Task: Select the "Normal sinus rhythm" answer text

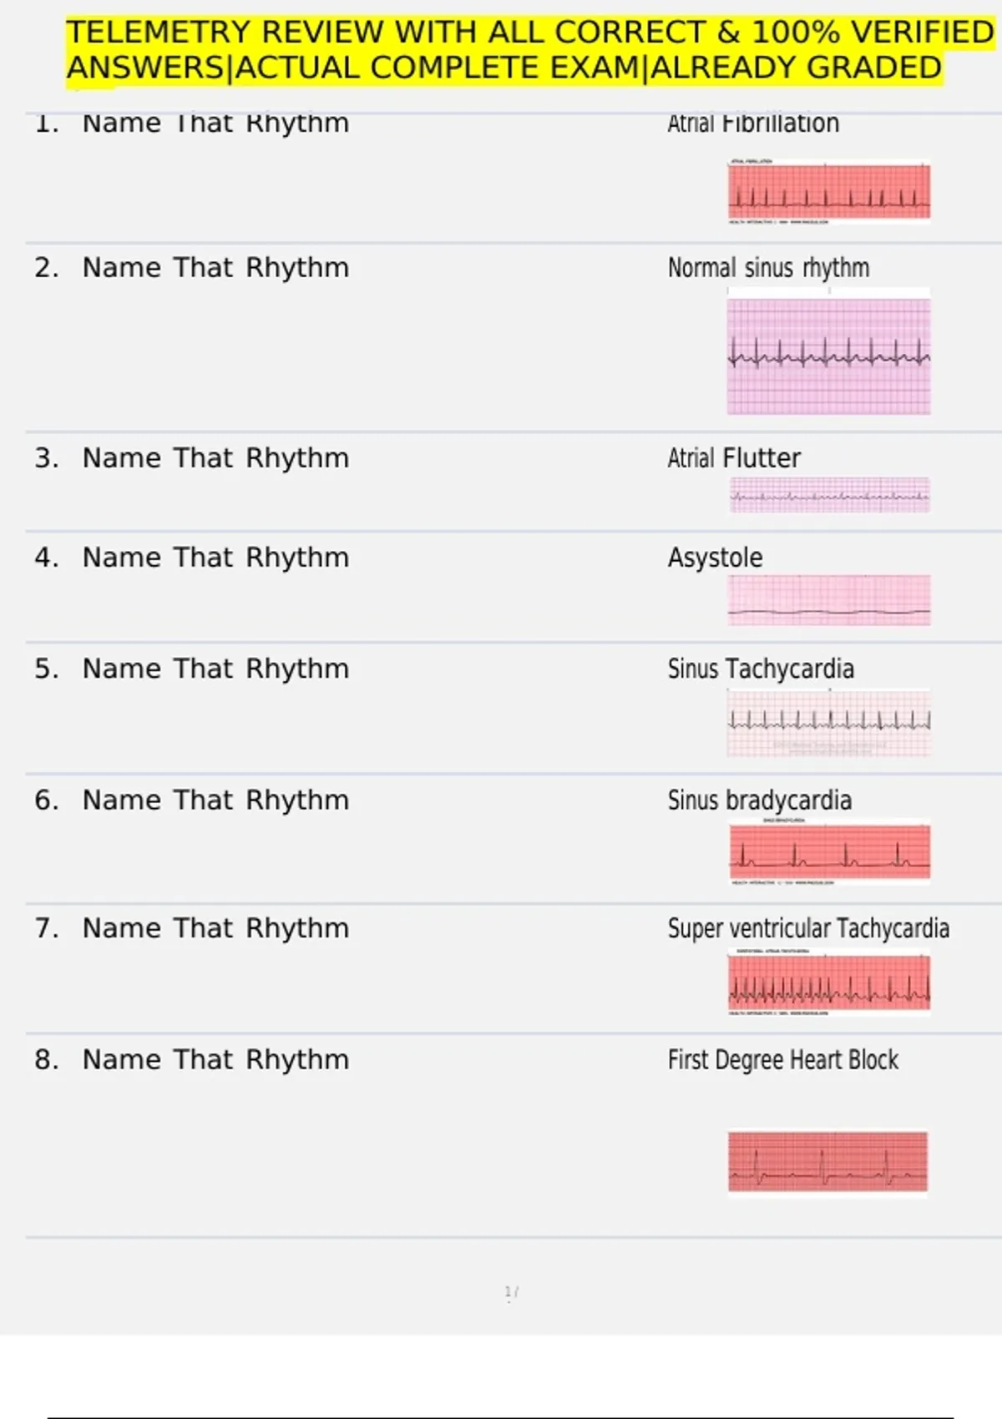Action: [x=768, y=268]
